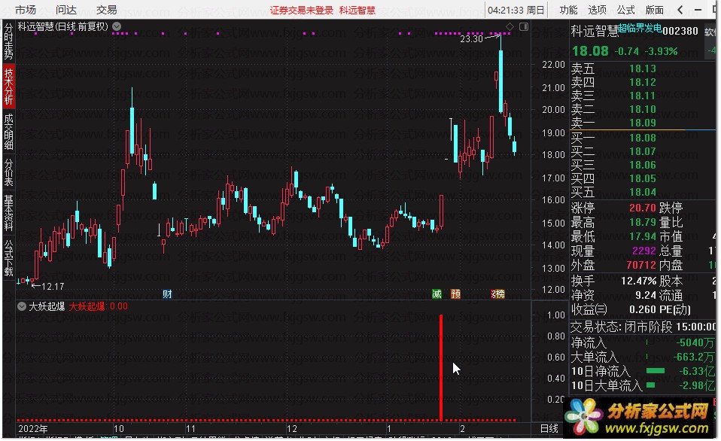This screenshot has width=721, height=441.
Task: Open the 交易 menu
Action: [x=106, y=10]
